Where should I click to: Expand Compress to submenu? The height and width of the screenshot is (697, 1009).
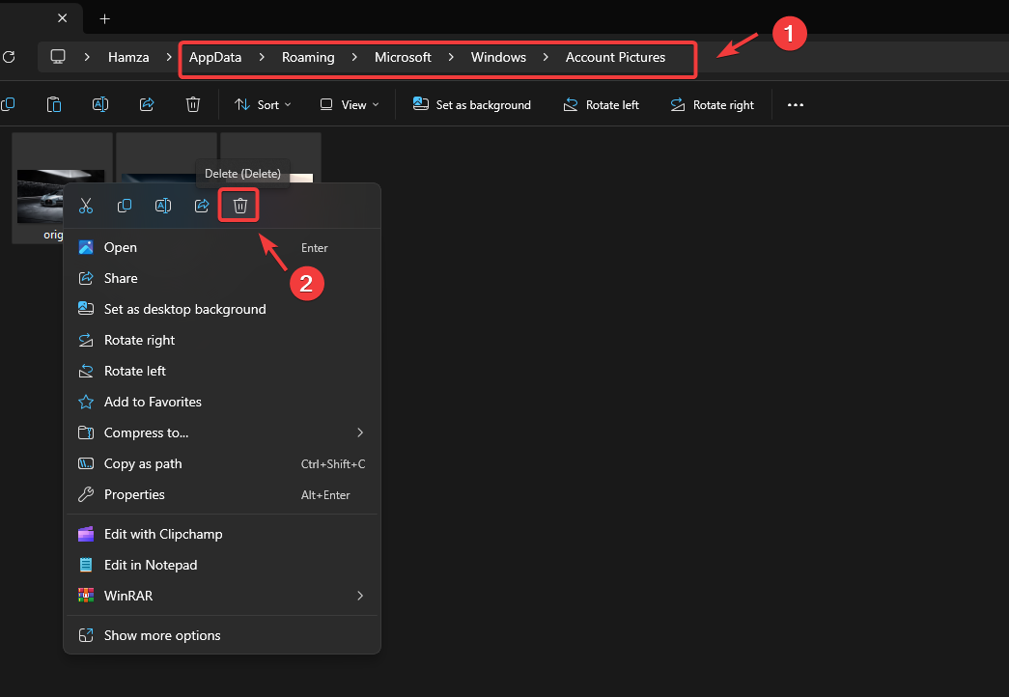tap(360, 432)
